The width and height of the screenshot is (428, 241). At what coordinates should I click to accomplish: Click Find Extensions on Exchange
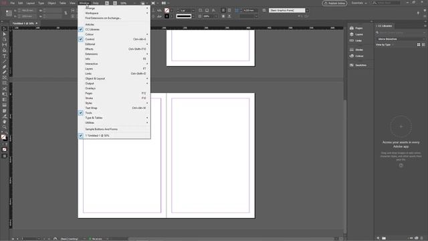(114, 18)
